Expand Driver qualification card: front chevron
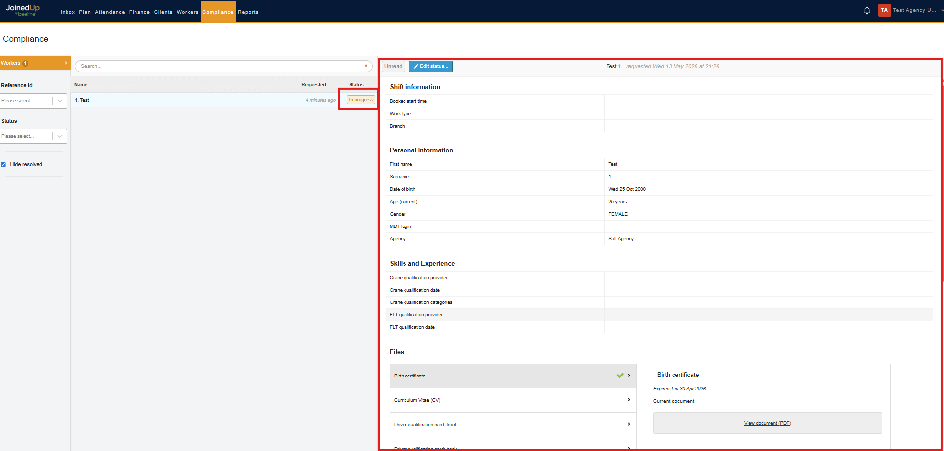The width and height of the screenshot is (944, 451). 629,424
